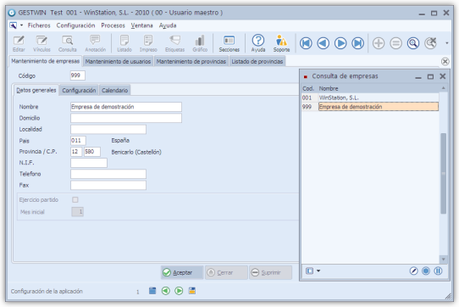Screen dimensions: 459x307
Task: Click the Editar toolbar icon
Action: 19,43
